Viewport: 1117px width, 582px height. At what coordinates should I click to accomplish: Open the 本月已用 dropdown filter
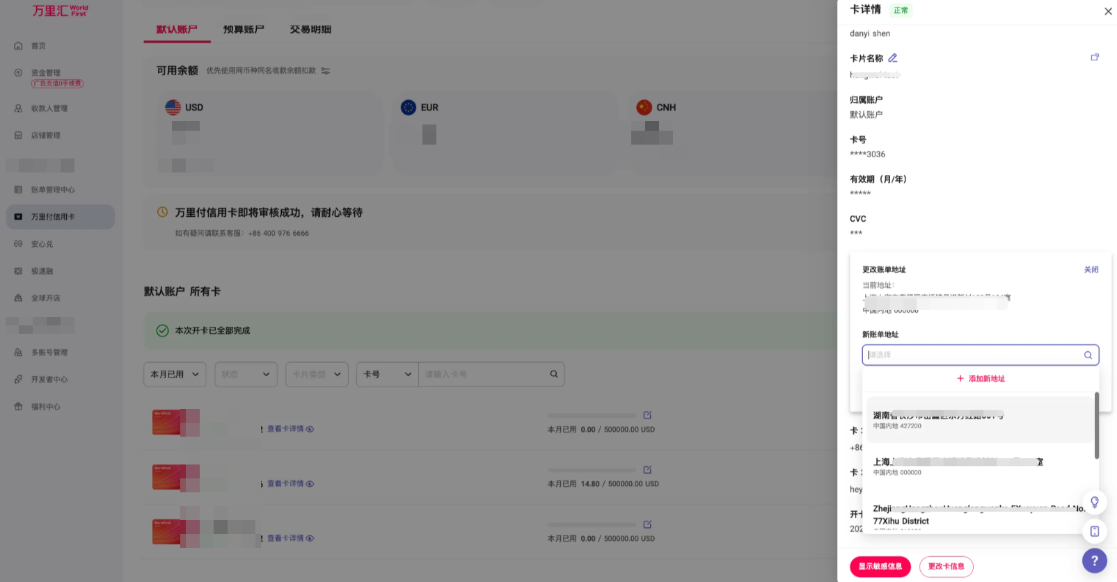[175, 374]
